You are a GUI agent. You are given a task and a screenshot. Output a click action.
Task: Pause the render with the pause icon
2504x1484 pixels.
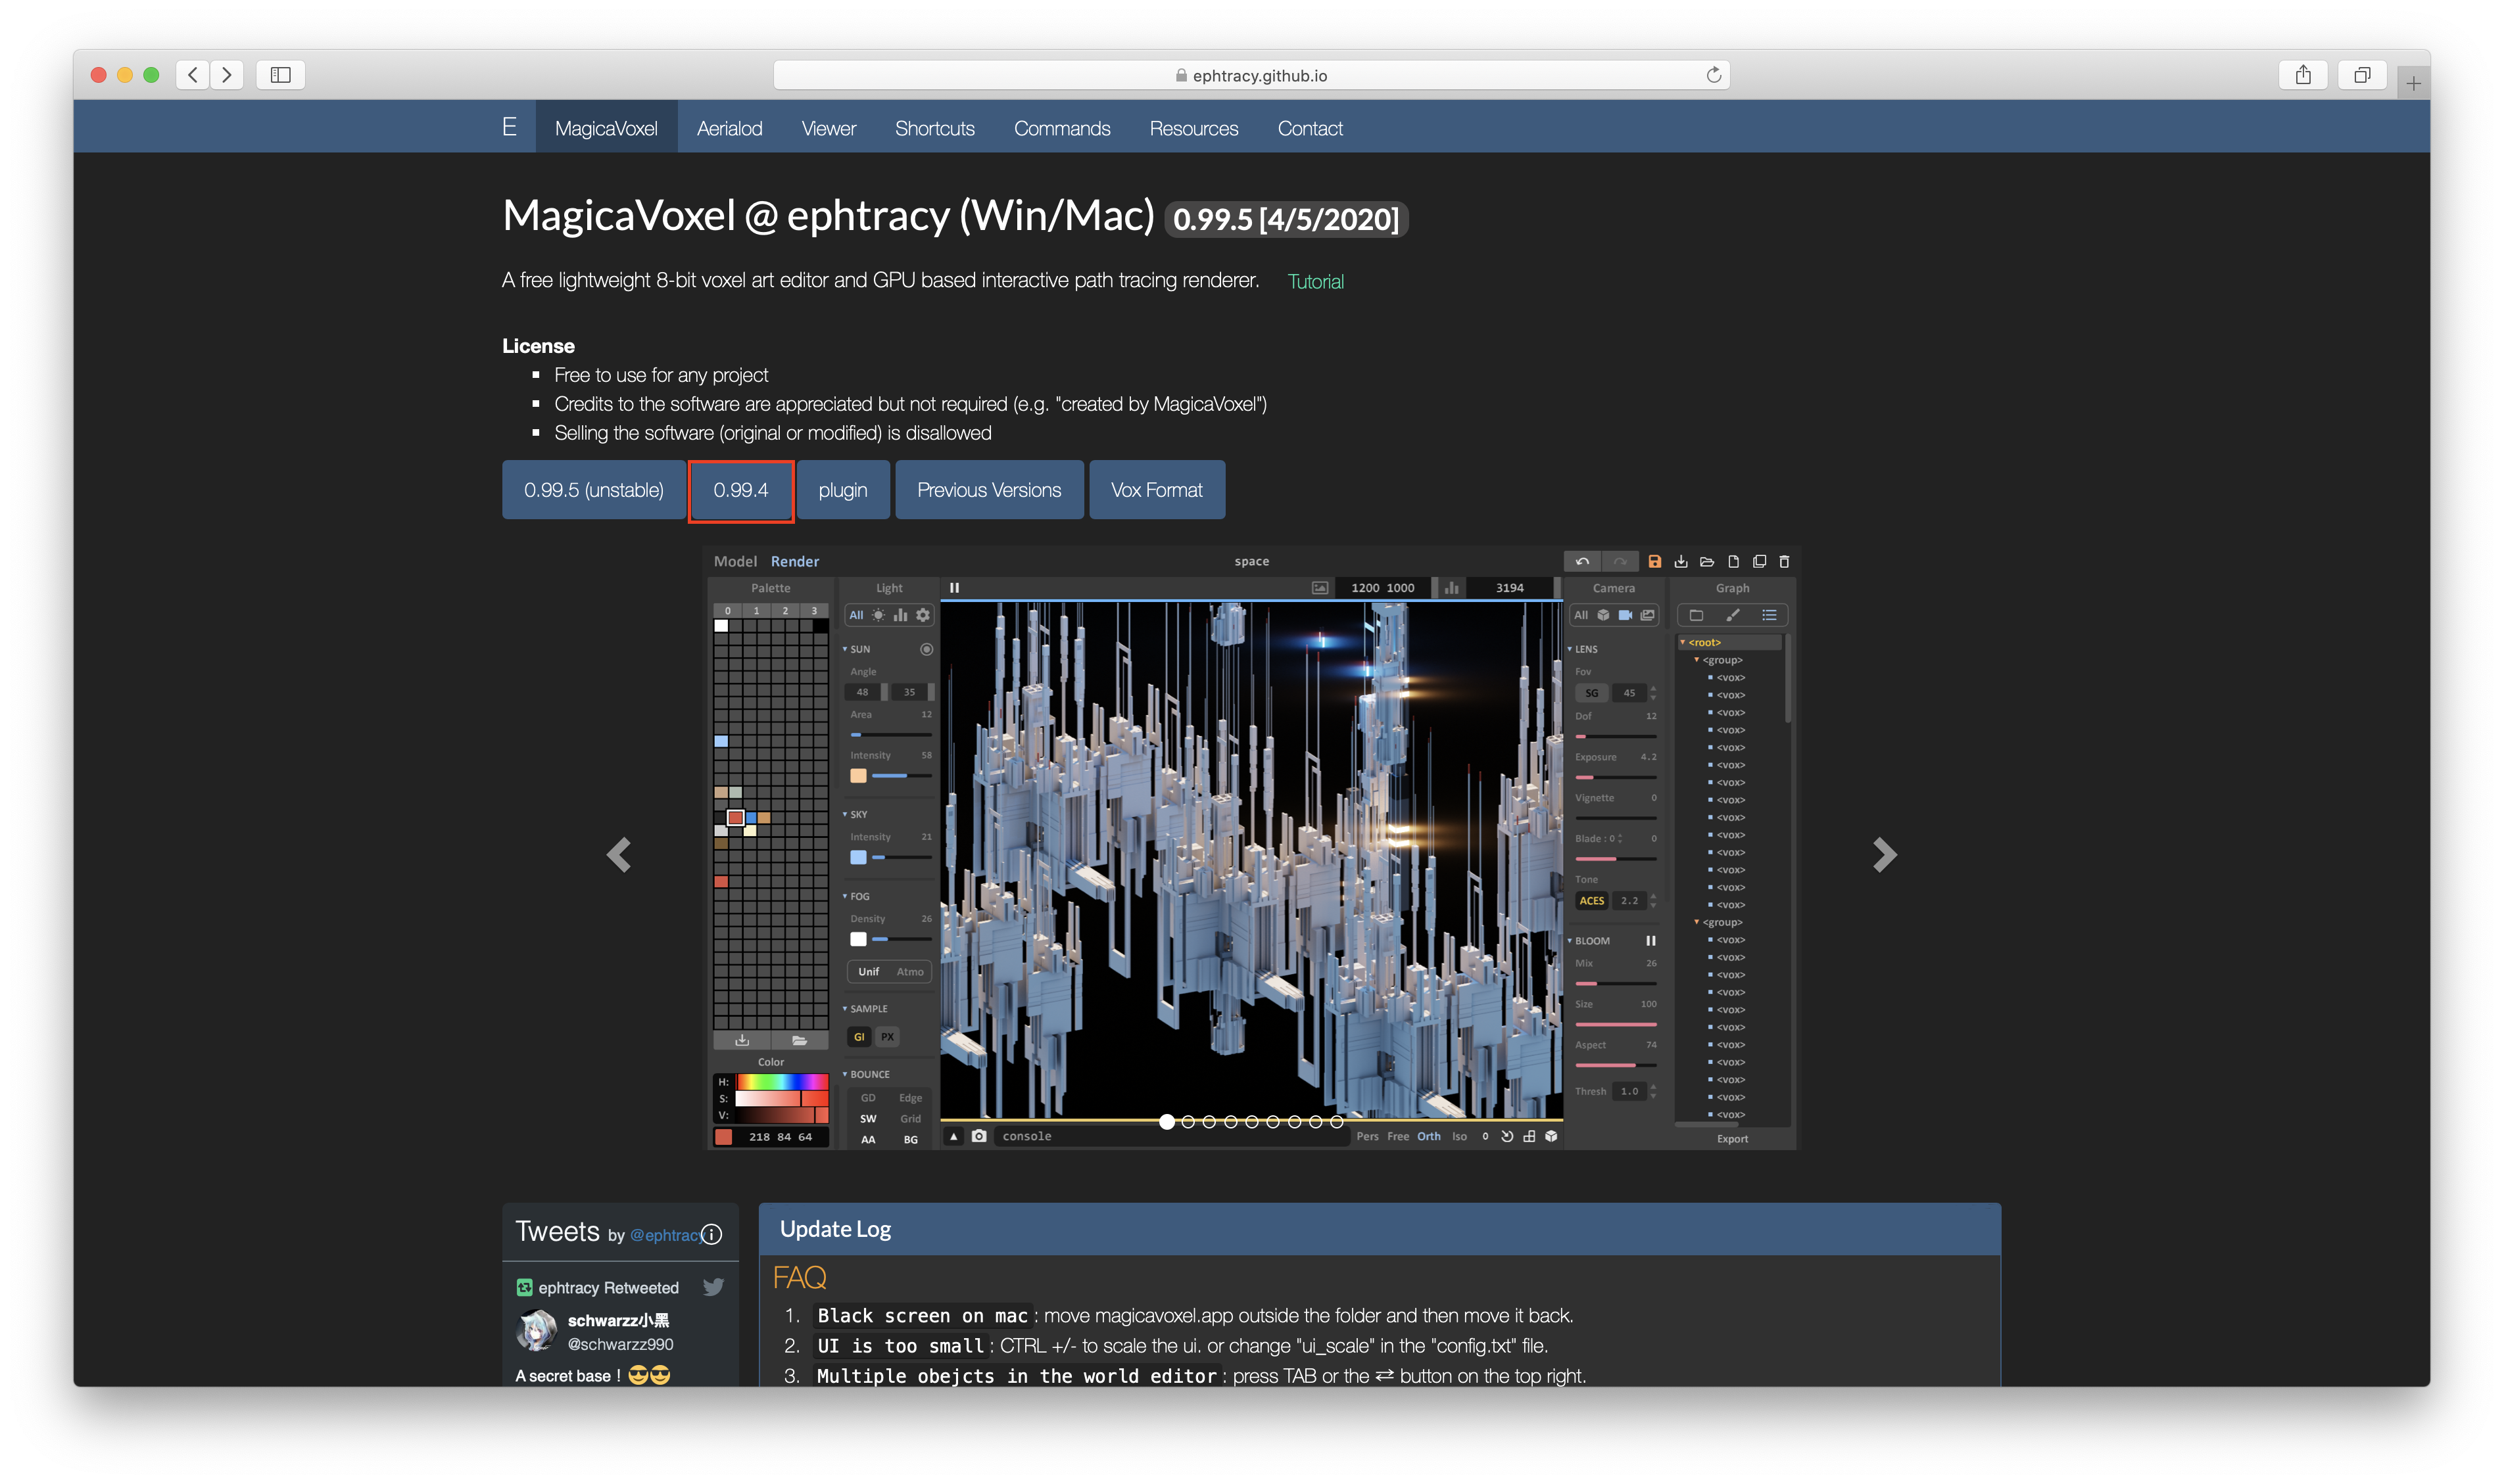(x=953, y=588)
